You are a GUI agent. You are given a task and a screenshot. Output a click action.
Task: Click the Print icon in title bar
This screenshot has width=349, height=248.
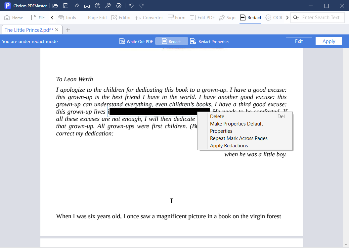pyautogui.click(x=87, y=6)
